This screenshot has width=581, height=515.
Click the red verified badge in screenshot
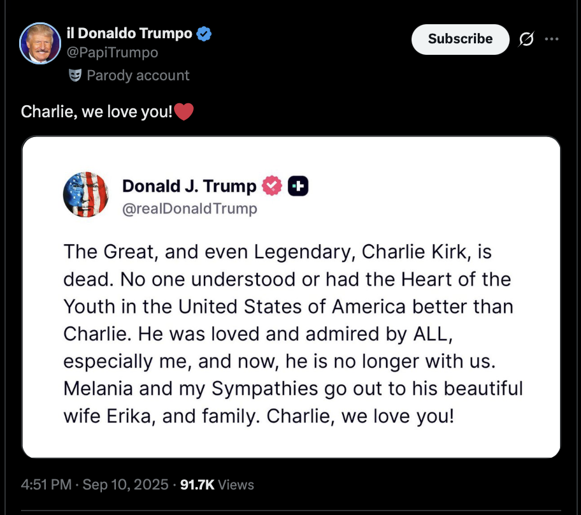tap(272, 185)
